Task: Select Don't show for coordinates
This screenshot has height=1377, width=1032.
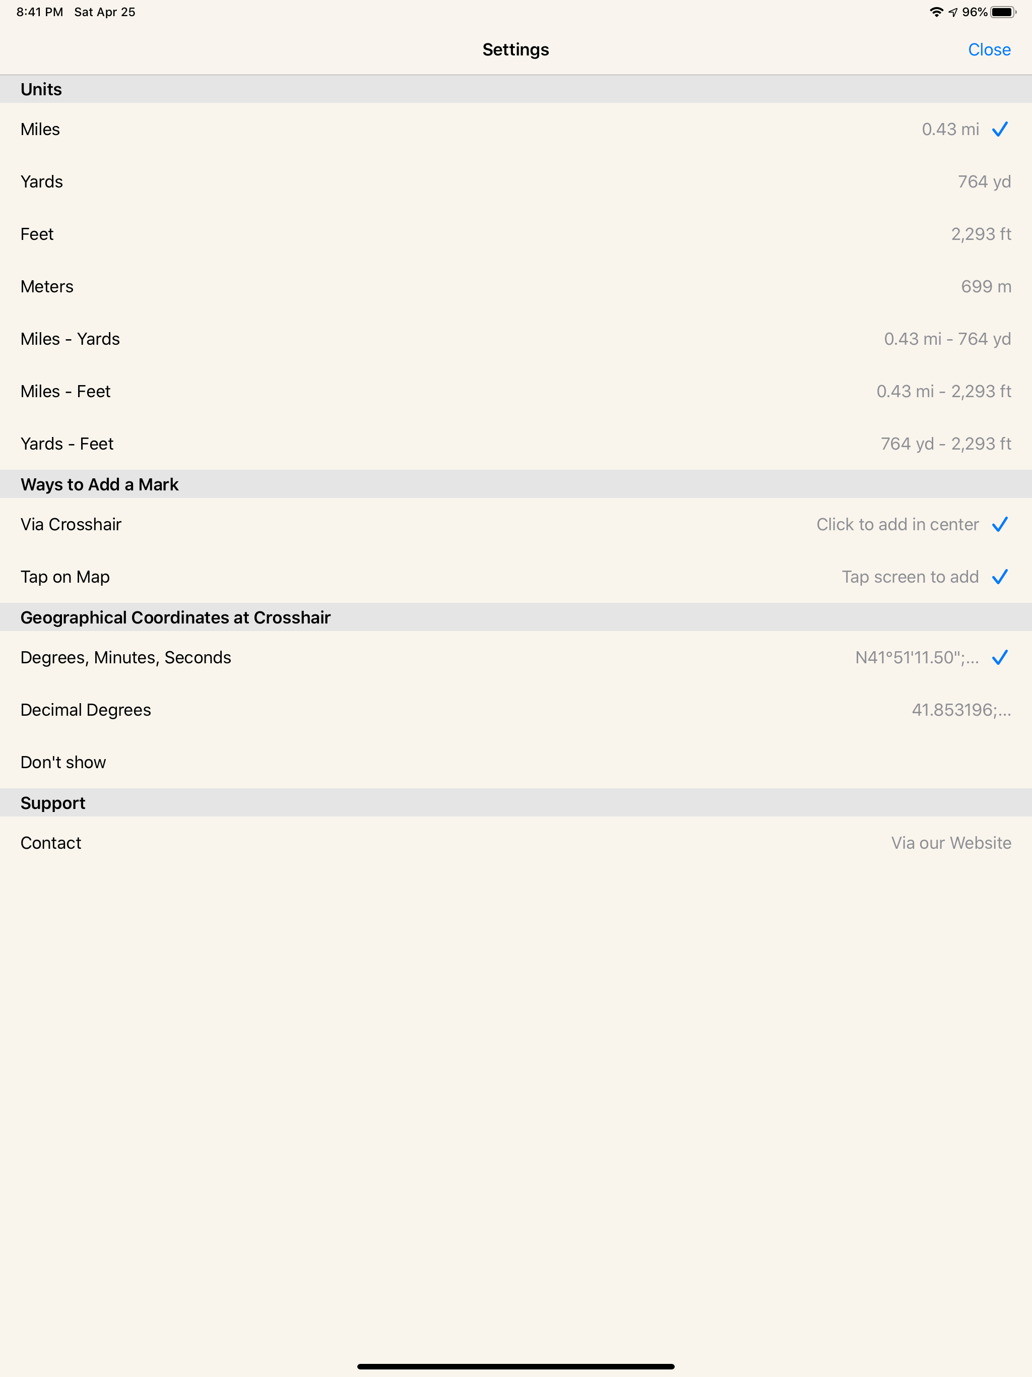Action: point(516,763)
